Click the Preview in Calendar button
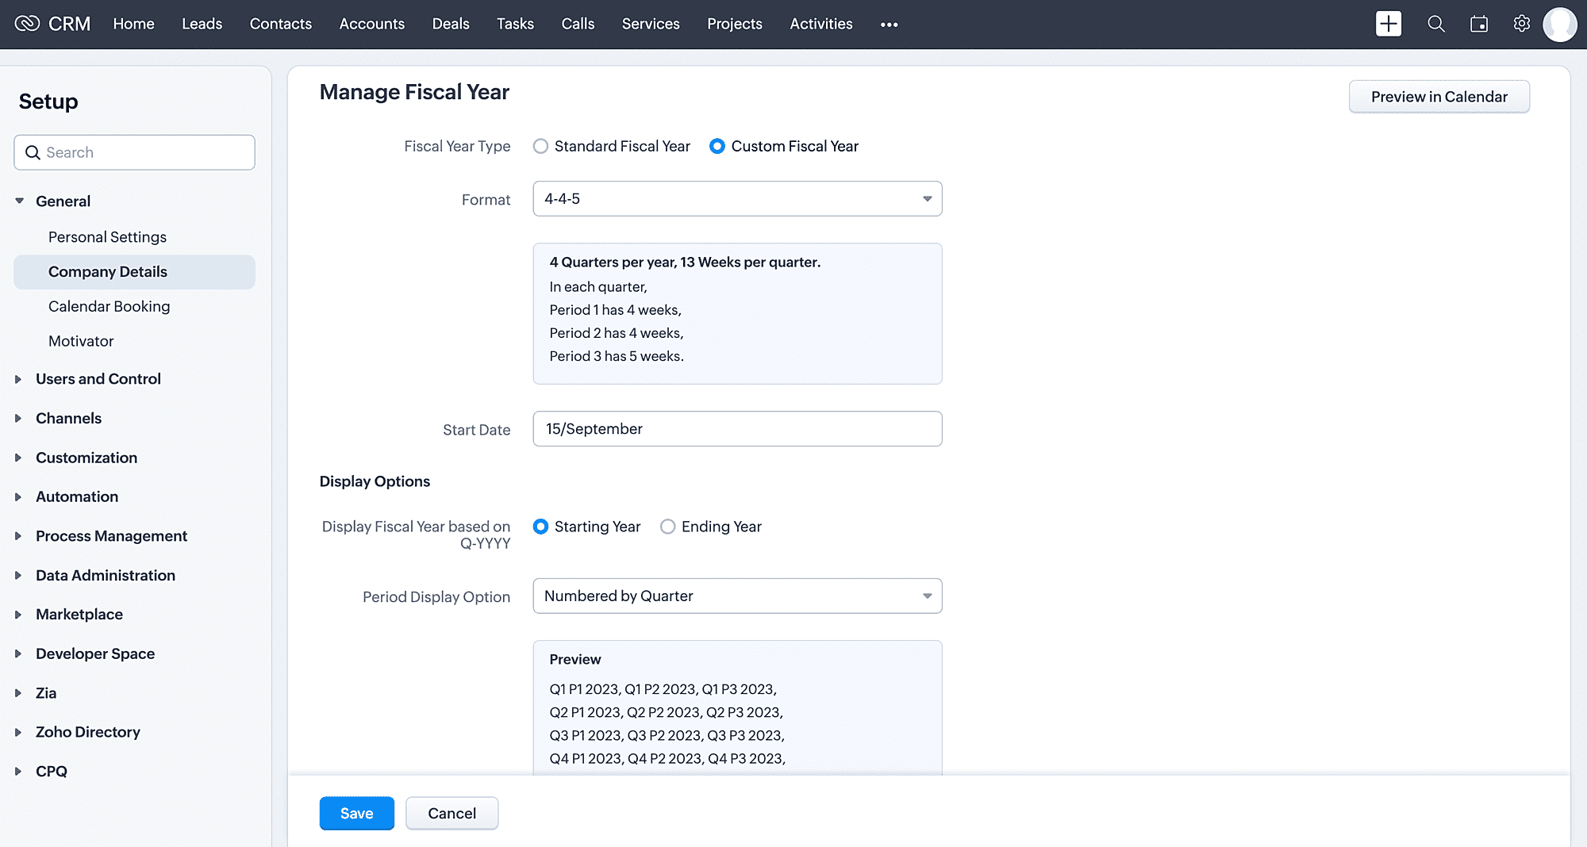This screenshot has width=1587, height=847. 1439,97
